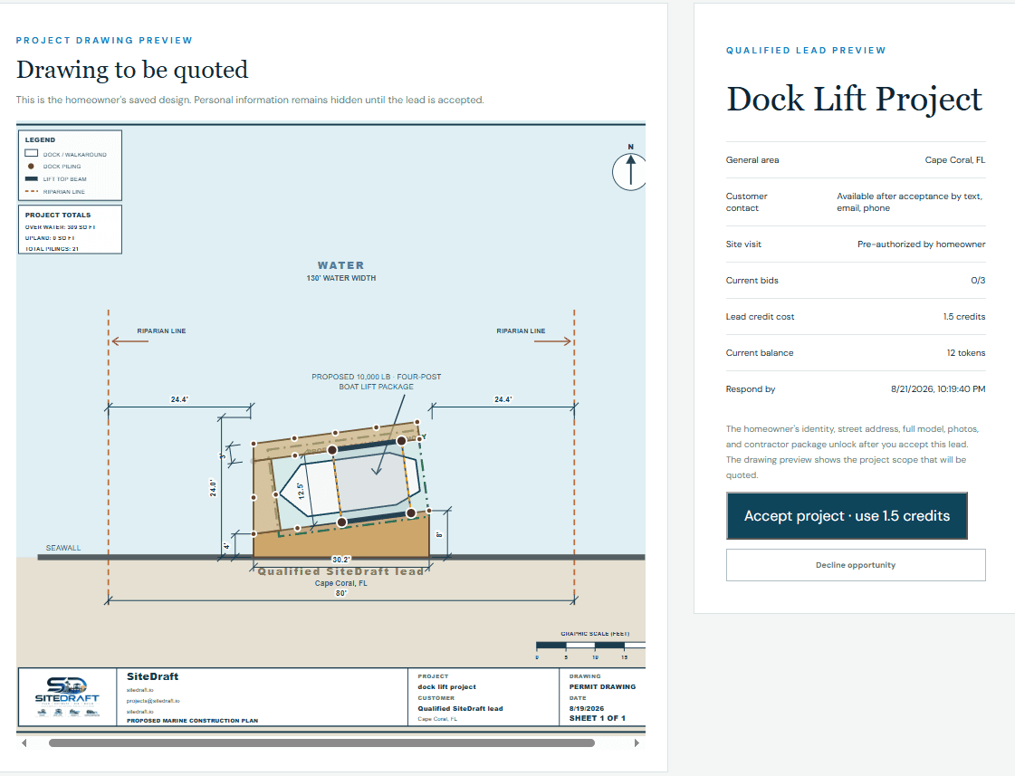The height and width of the screenshot is (776, 1015).
Task: Accept the project using 1.5 credits
Action: (847, 516)
